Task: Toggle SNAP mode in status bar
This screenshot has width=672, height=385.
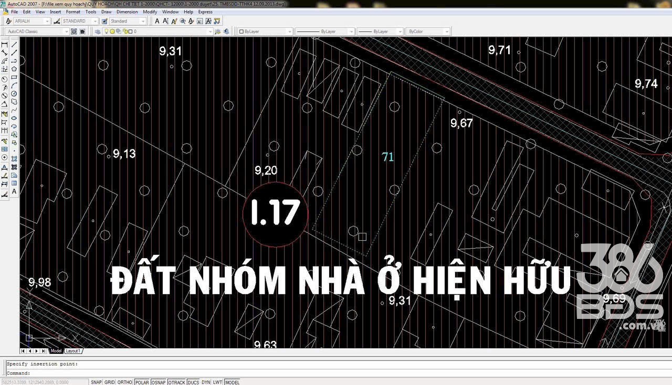Action: [96, 382]
